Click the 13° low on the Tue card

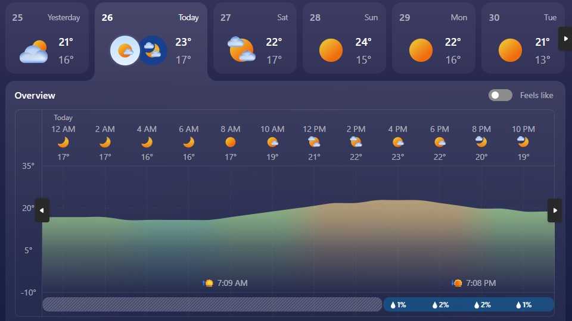(542, 59)
